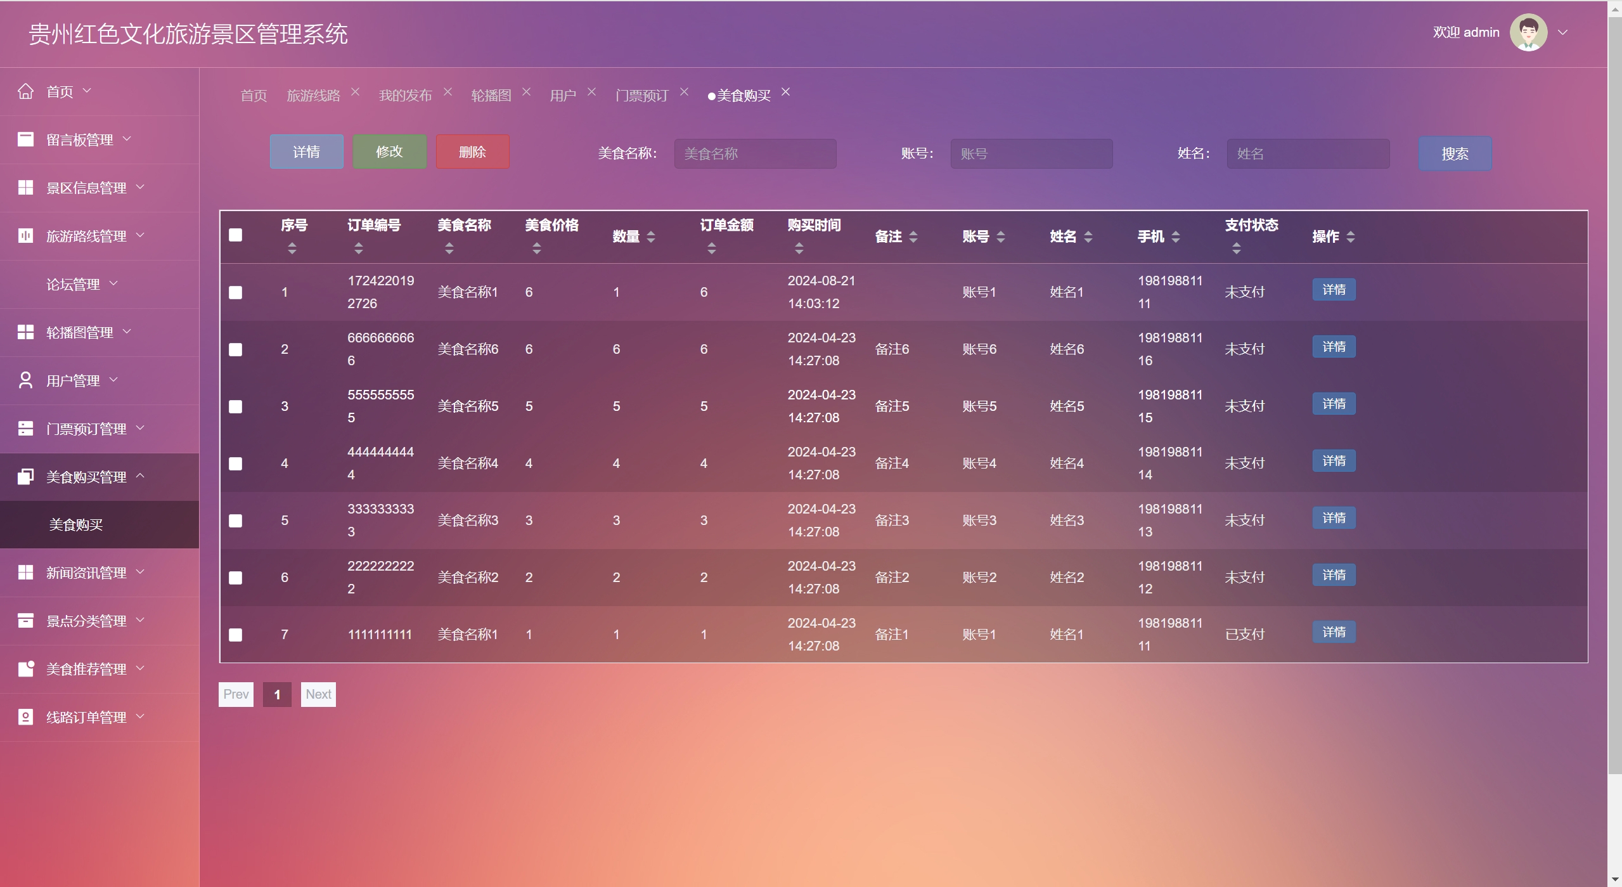Click the home icon in the sidebar
Viewport: 1622px width, 887px height.
(x=25, y=91)
